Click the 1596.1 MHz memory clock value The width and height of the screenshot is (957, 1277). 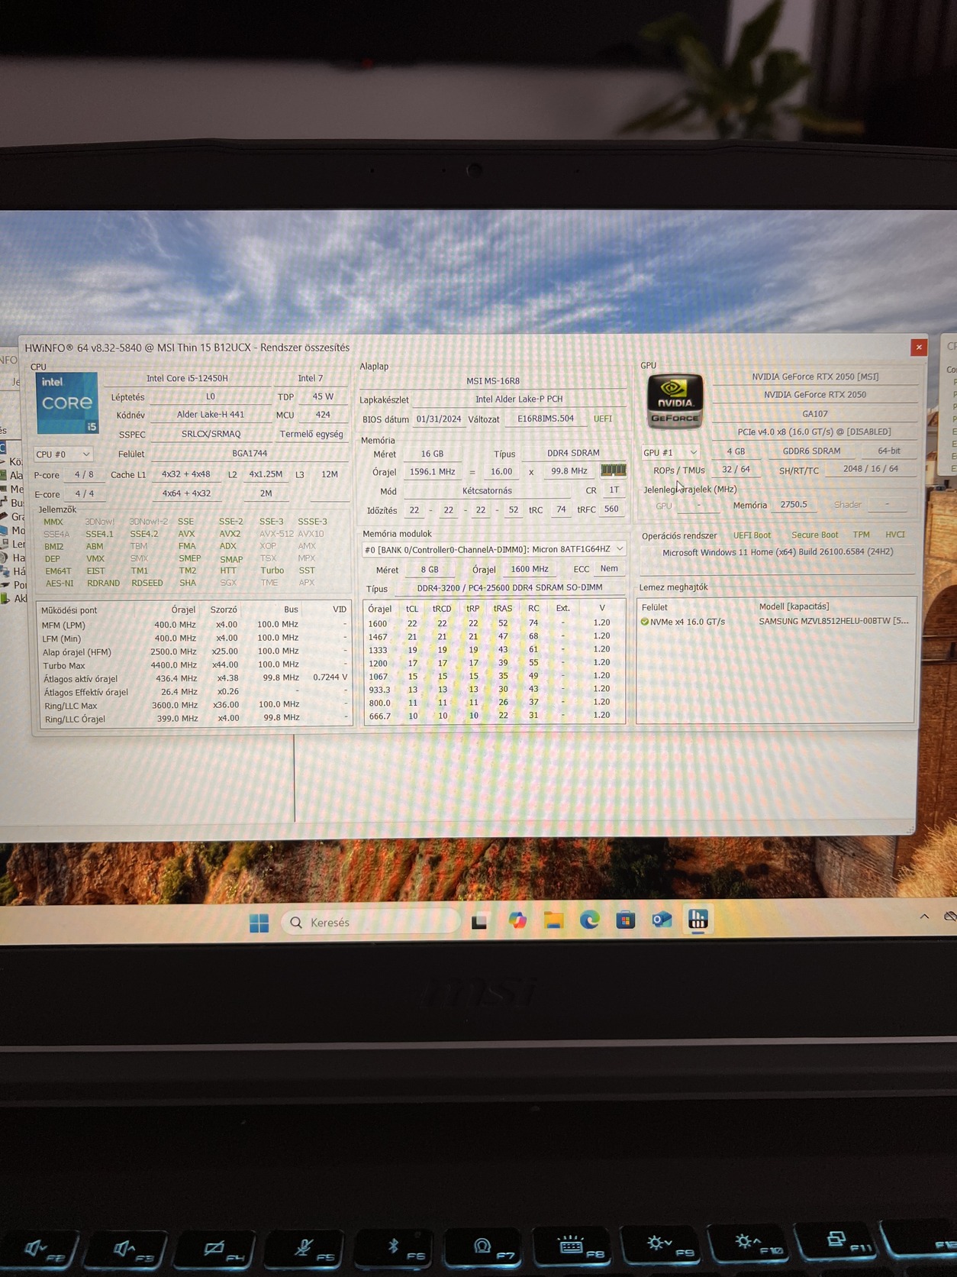pyautogui.click(x=432, y=471)
